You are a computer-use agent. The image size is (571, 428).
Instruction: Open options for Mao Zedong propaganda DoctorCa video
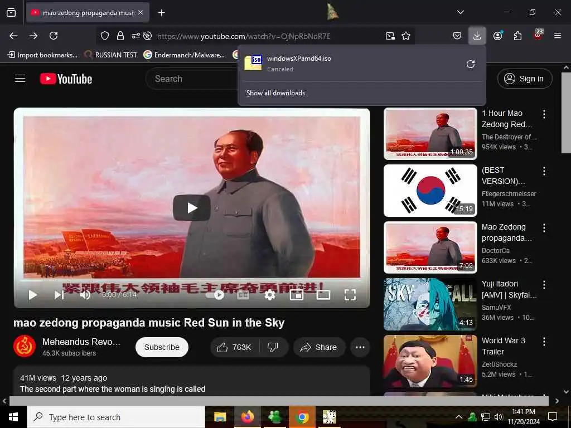(x=544, y=228)
